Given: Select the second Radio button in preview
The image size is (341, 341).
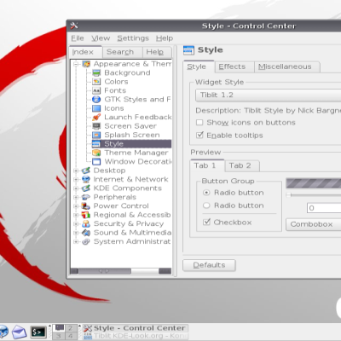Looking at the screenshot, I should pyautogui.click(x=206, y=205).
